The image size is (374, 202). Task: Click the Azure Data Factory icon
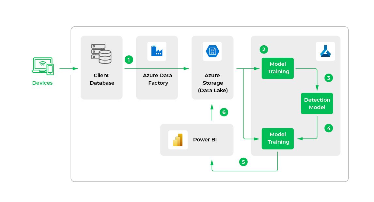[157, 51]
